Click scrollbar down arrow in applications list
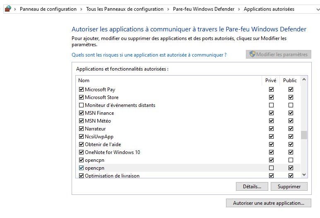The width and height of the screenshot is (320, 218). (304, 174)
